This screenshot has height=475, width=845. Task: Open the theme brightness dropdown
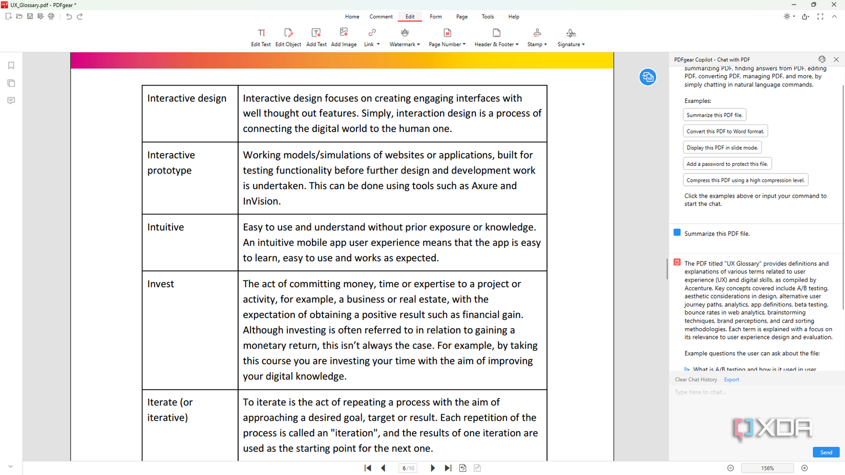pyautogui.click(x=789, y=16)
